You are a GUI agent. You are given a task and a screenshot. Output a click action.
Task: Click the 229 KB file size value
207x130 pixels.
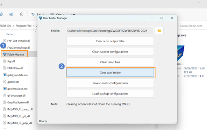(187, 72)
